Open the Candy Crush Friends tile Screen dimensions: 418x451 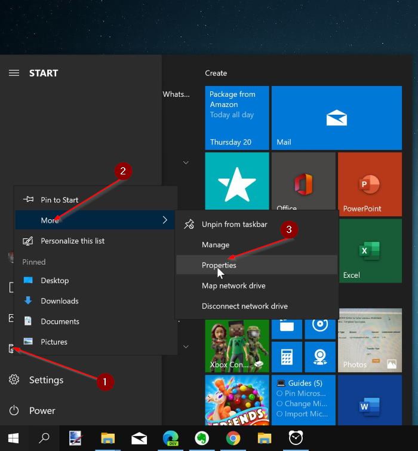(x=237, y=400)
